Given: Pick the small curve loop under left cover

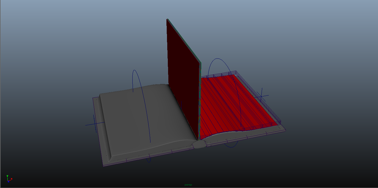Looking at the screenshot, I should point(149,159).
